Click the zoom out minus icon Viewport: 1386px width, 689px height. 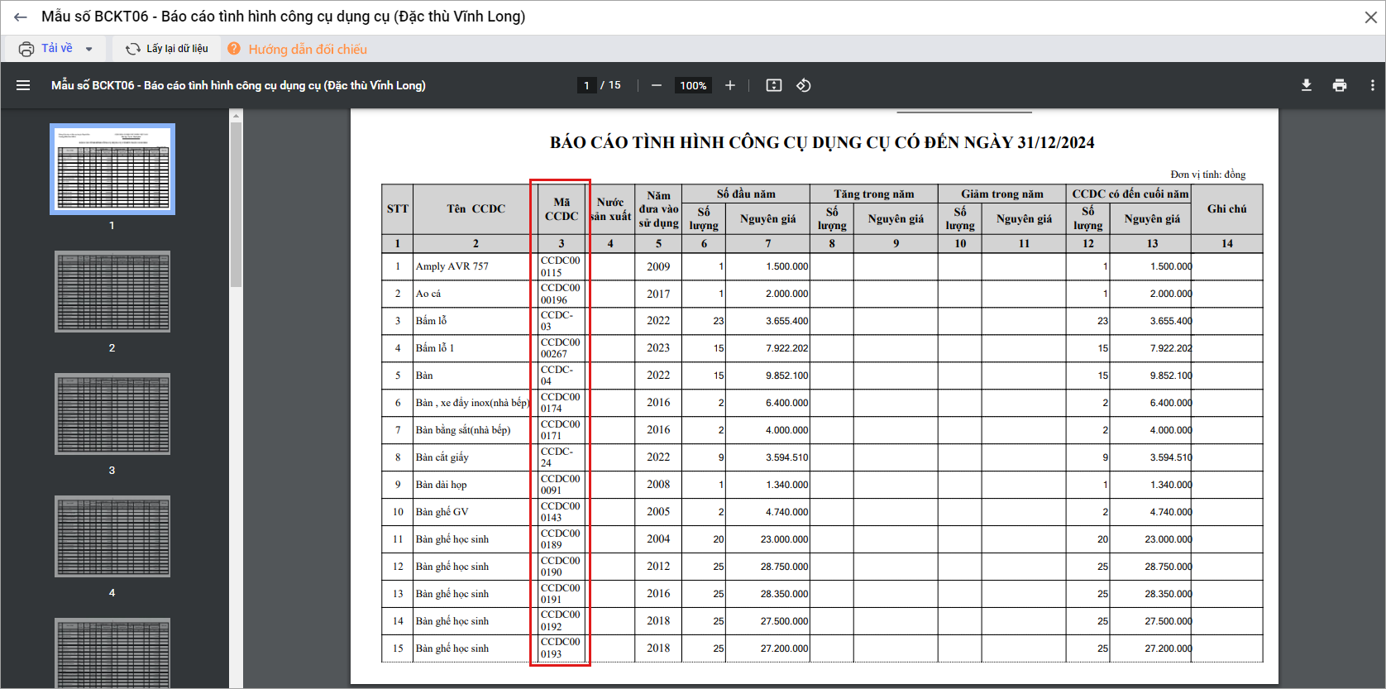coord(657,85)
